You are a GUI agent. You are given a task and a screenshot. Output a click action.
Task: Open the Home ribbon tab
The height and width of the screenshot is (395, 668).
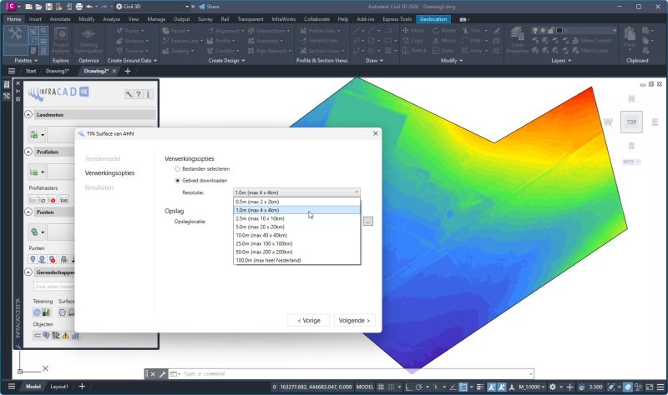click(13, 19)
